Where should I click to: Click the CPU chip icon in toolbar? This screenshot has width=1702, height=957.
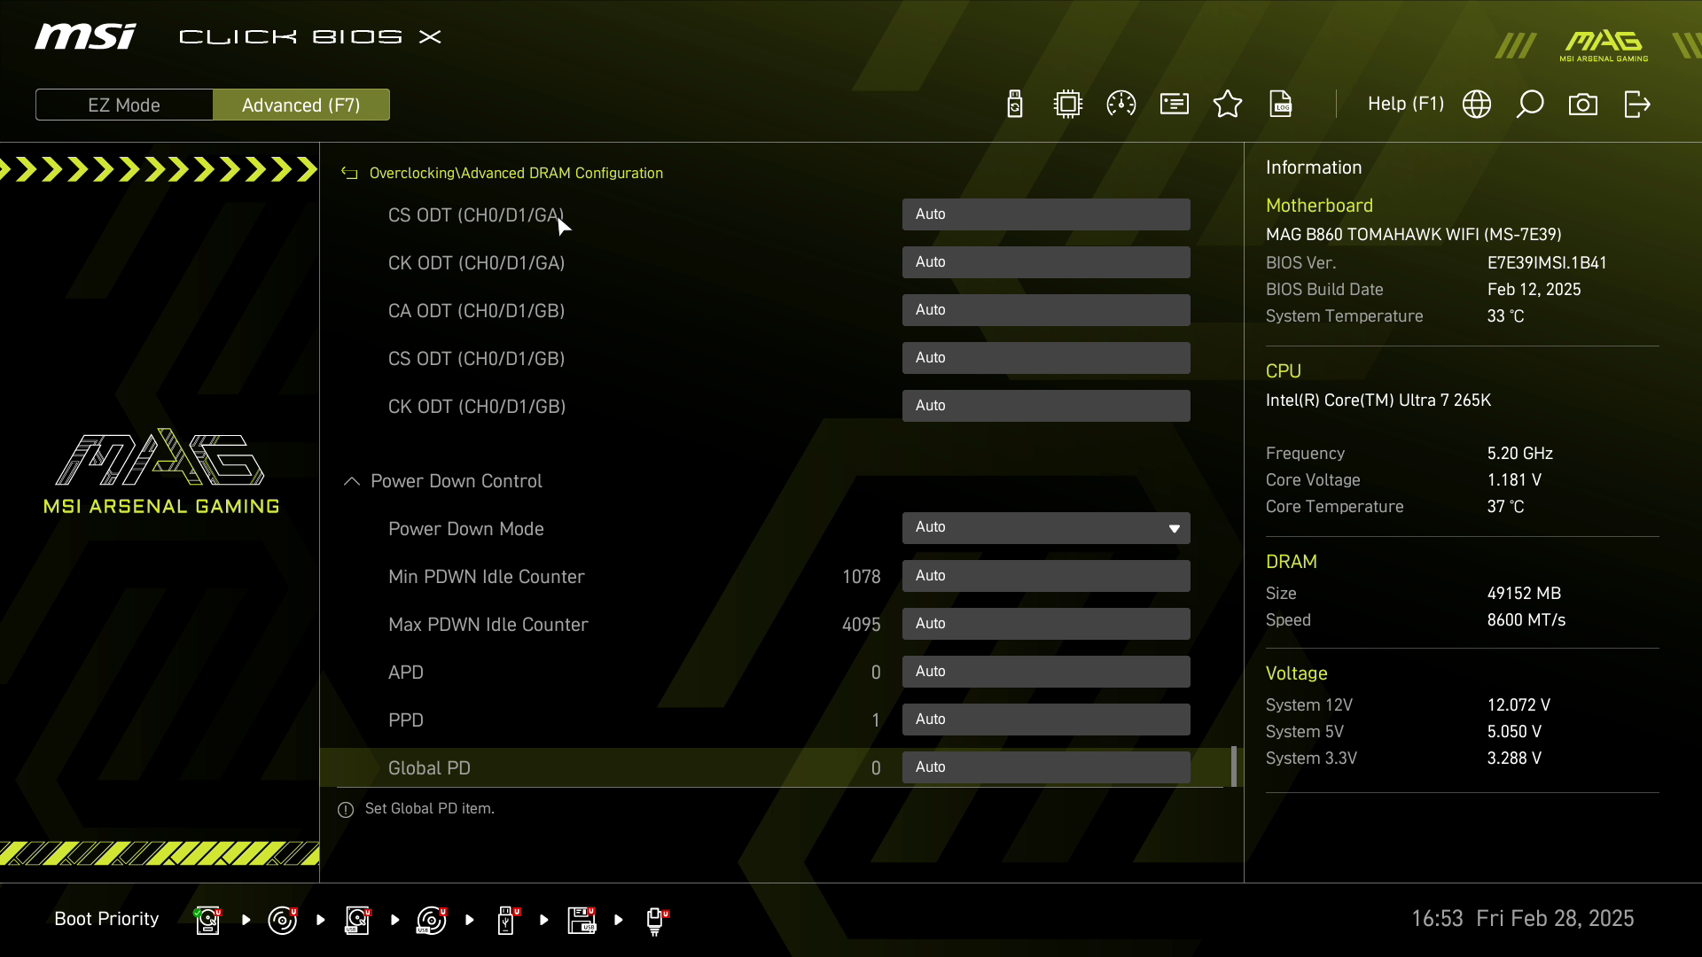pyautogui.click(x=1068, y=105)
